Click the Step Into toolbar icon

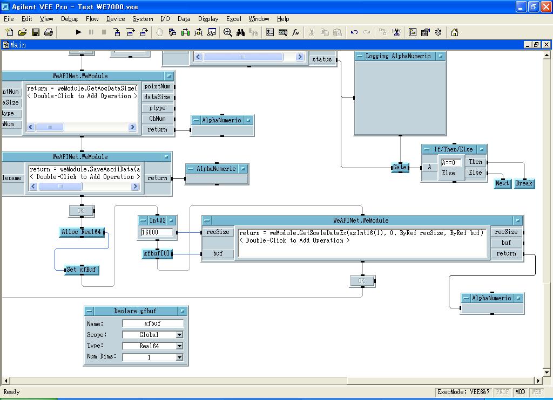pos(117,32)
